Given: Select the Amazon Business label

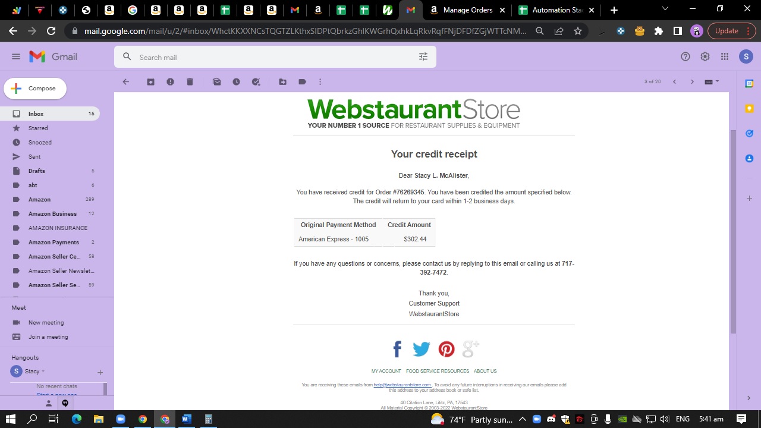Looking at the screenshot, I should point(50,213).
